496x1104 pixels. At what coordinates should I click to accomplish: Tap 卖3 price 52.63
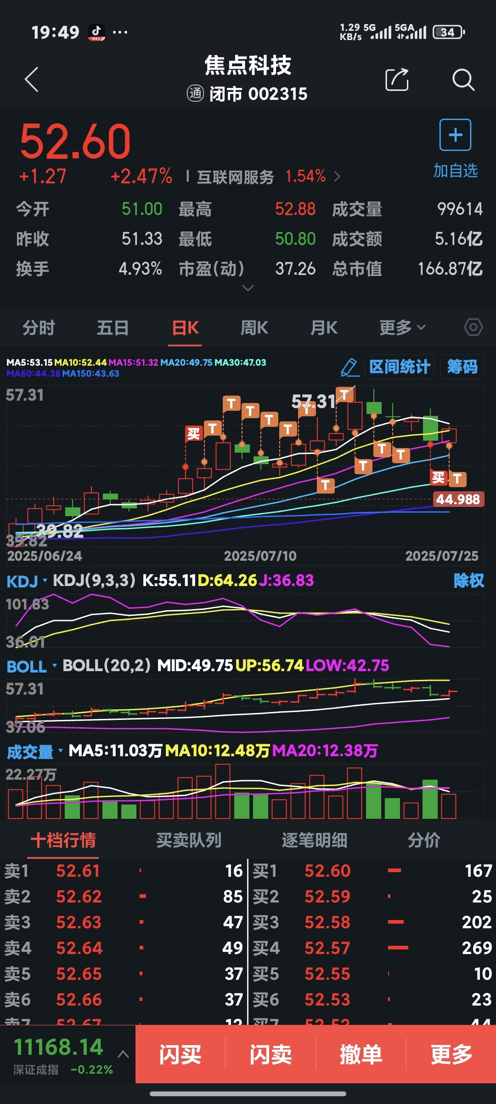(79, 922)
